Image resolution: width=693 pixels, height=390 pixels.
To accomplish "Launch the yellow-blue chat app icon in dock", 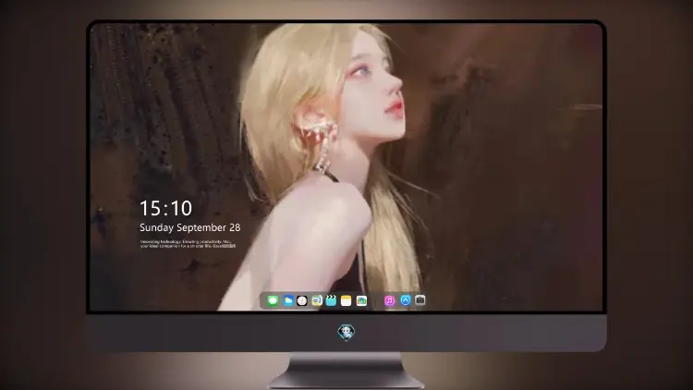I will click(317, 300).
